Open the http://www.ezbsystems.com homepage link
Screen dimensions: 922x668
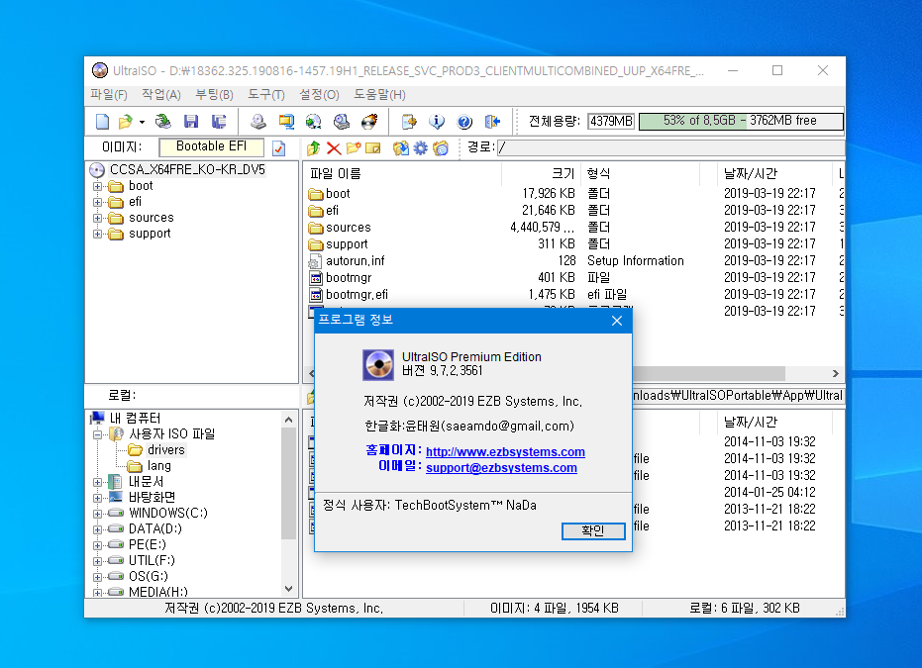click(x=505, y=452)
